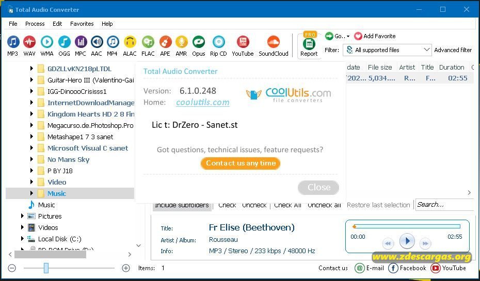Add Favorite using the heart icon
Image resolution: width=480 pixels, height=281 pixels.
coord(358,36)
